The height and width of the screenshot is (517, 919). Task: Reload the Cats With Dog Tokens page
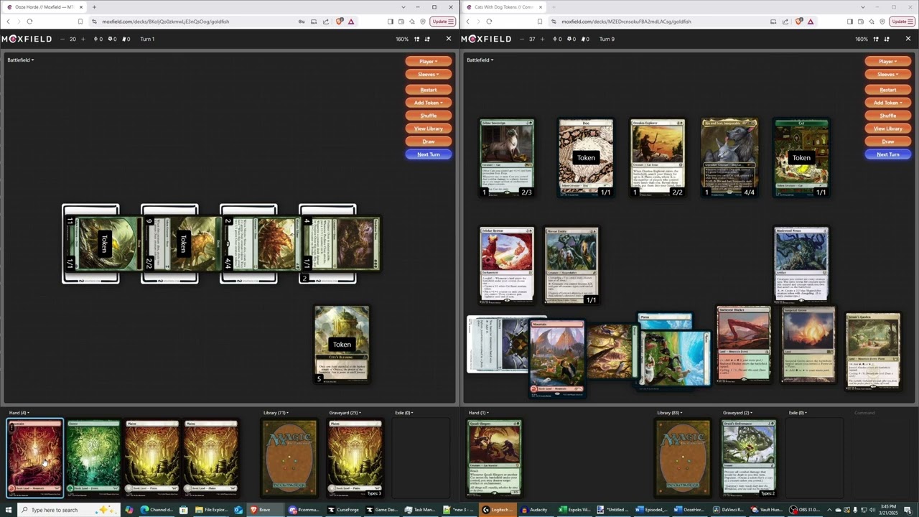coord(489,22)
